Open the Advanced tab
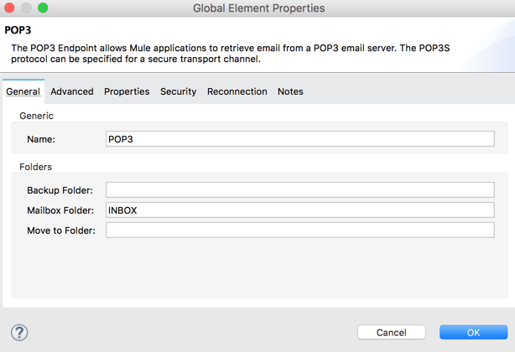This screenshot has width=515, height=352. tap(72, 91)
